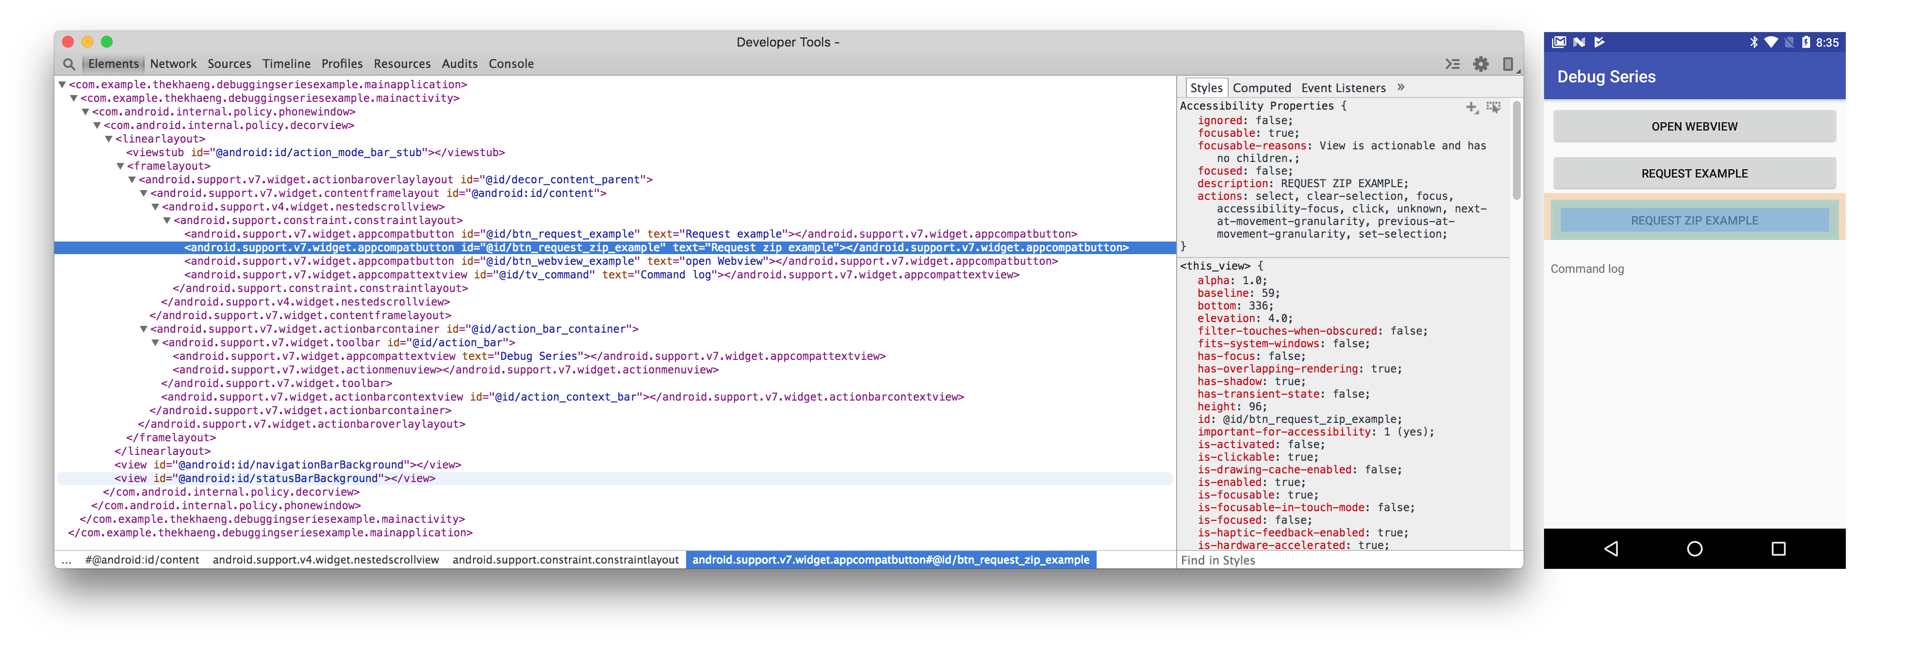Click Bluetooth icon in phone status bar
Viewport: 1922px width, 646px height.
pos(1753,43)
